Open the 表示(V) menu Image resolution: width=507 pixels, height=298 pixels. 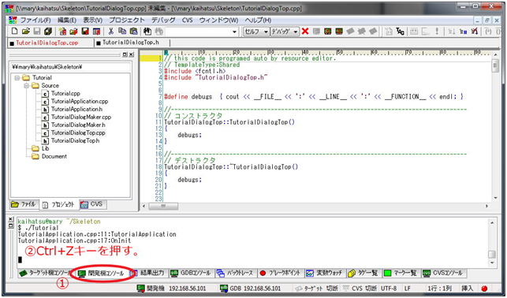point(93,20)
